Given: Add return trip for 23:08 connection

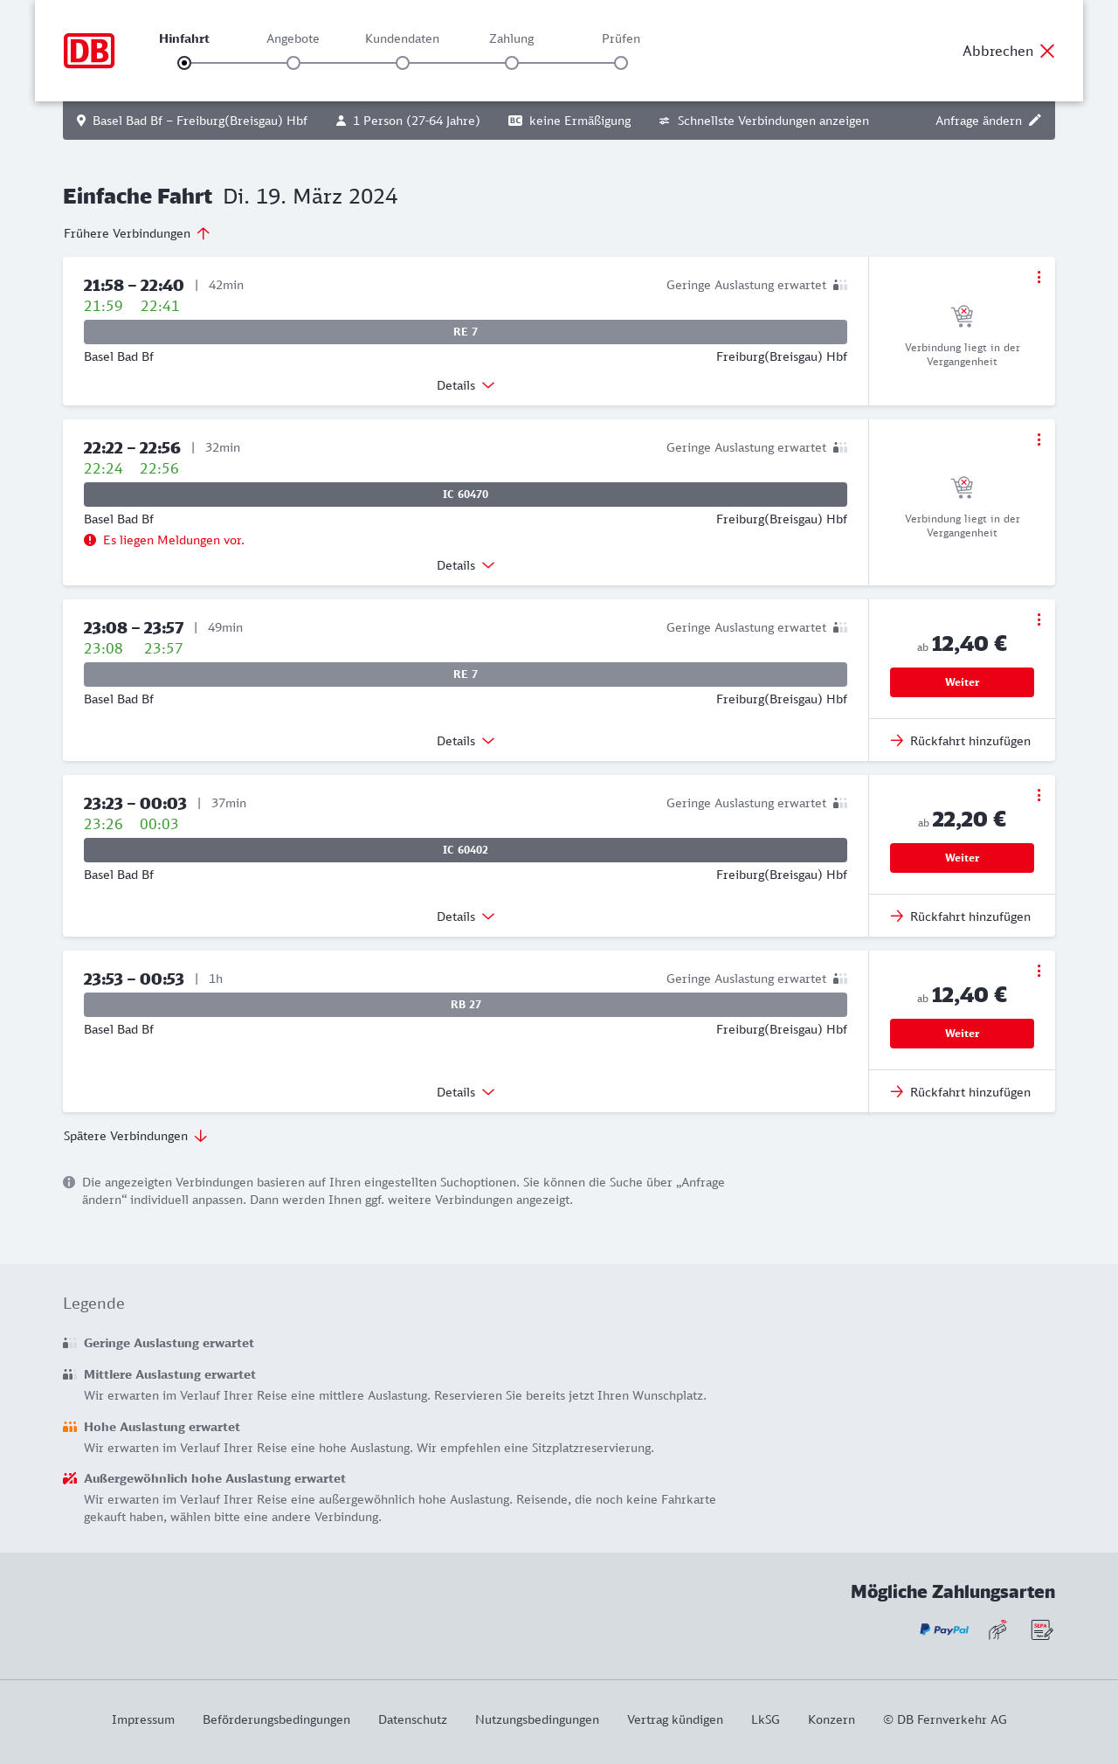Looking at the screenshot, I should click(x=961, y=741).
